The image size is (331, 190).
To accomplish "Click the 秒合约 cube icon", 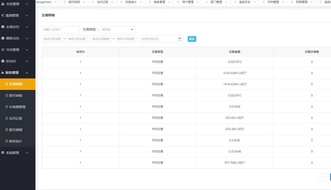I will [3, 61].
